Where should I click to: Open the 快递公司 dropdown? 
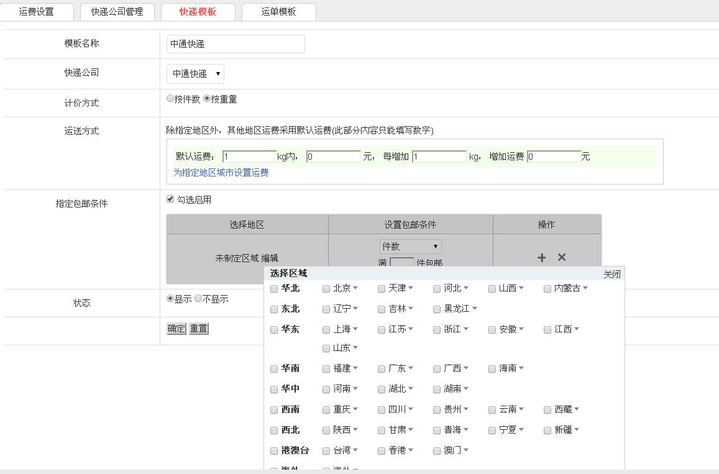coord(195,73)
